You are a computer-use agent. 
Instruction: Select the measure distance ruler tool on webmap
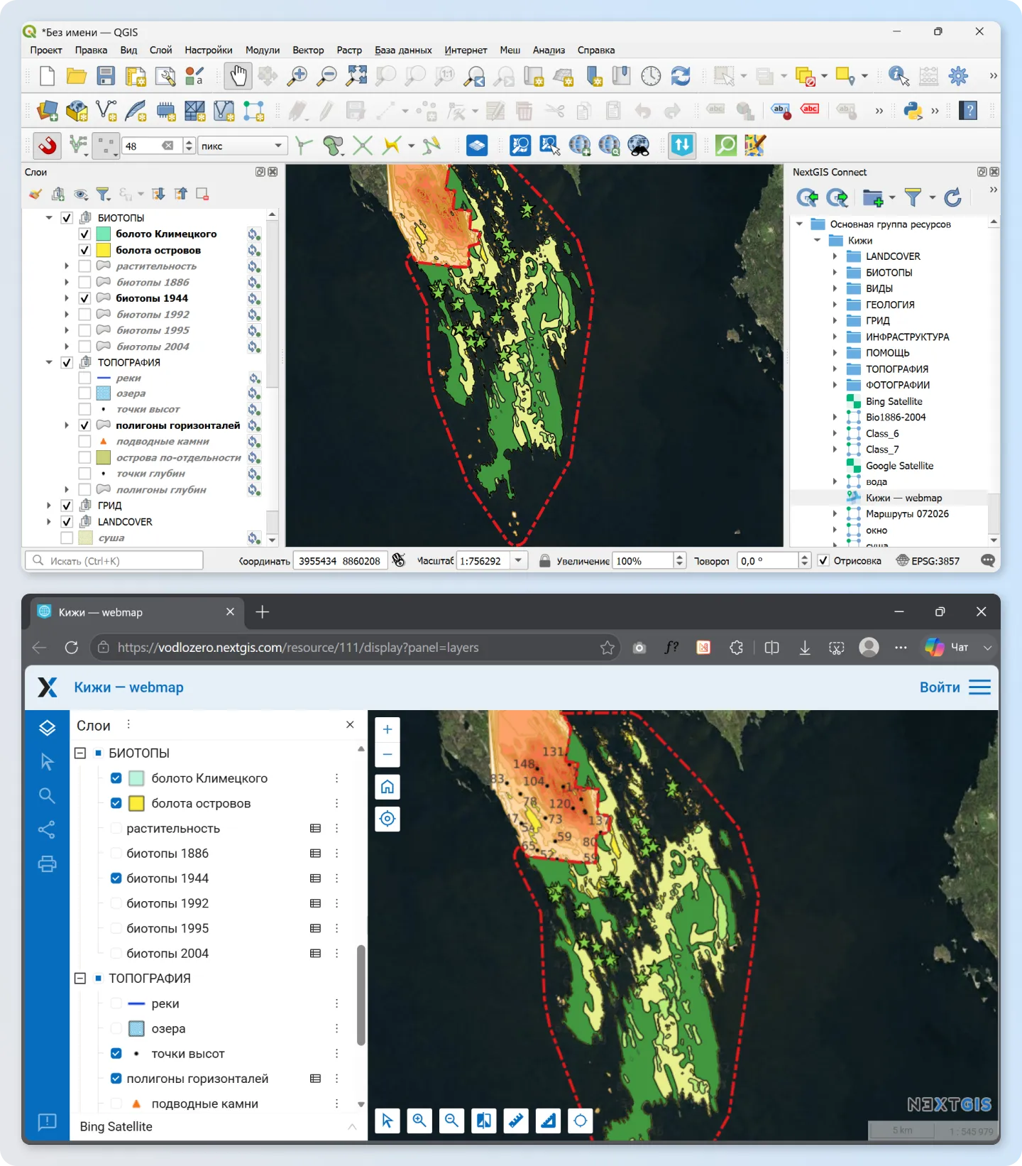(x=516, y=1121)
